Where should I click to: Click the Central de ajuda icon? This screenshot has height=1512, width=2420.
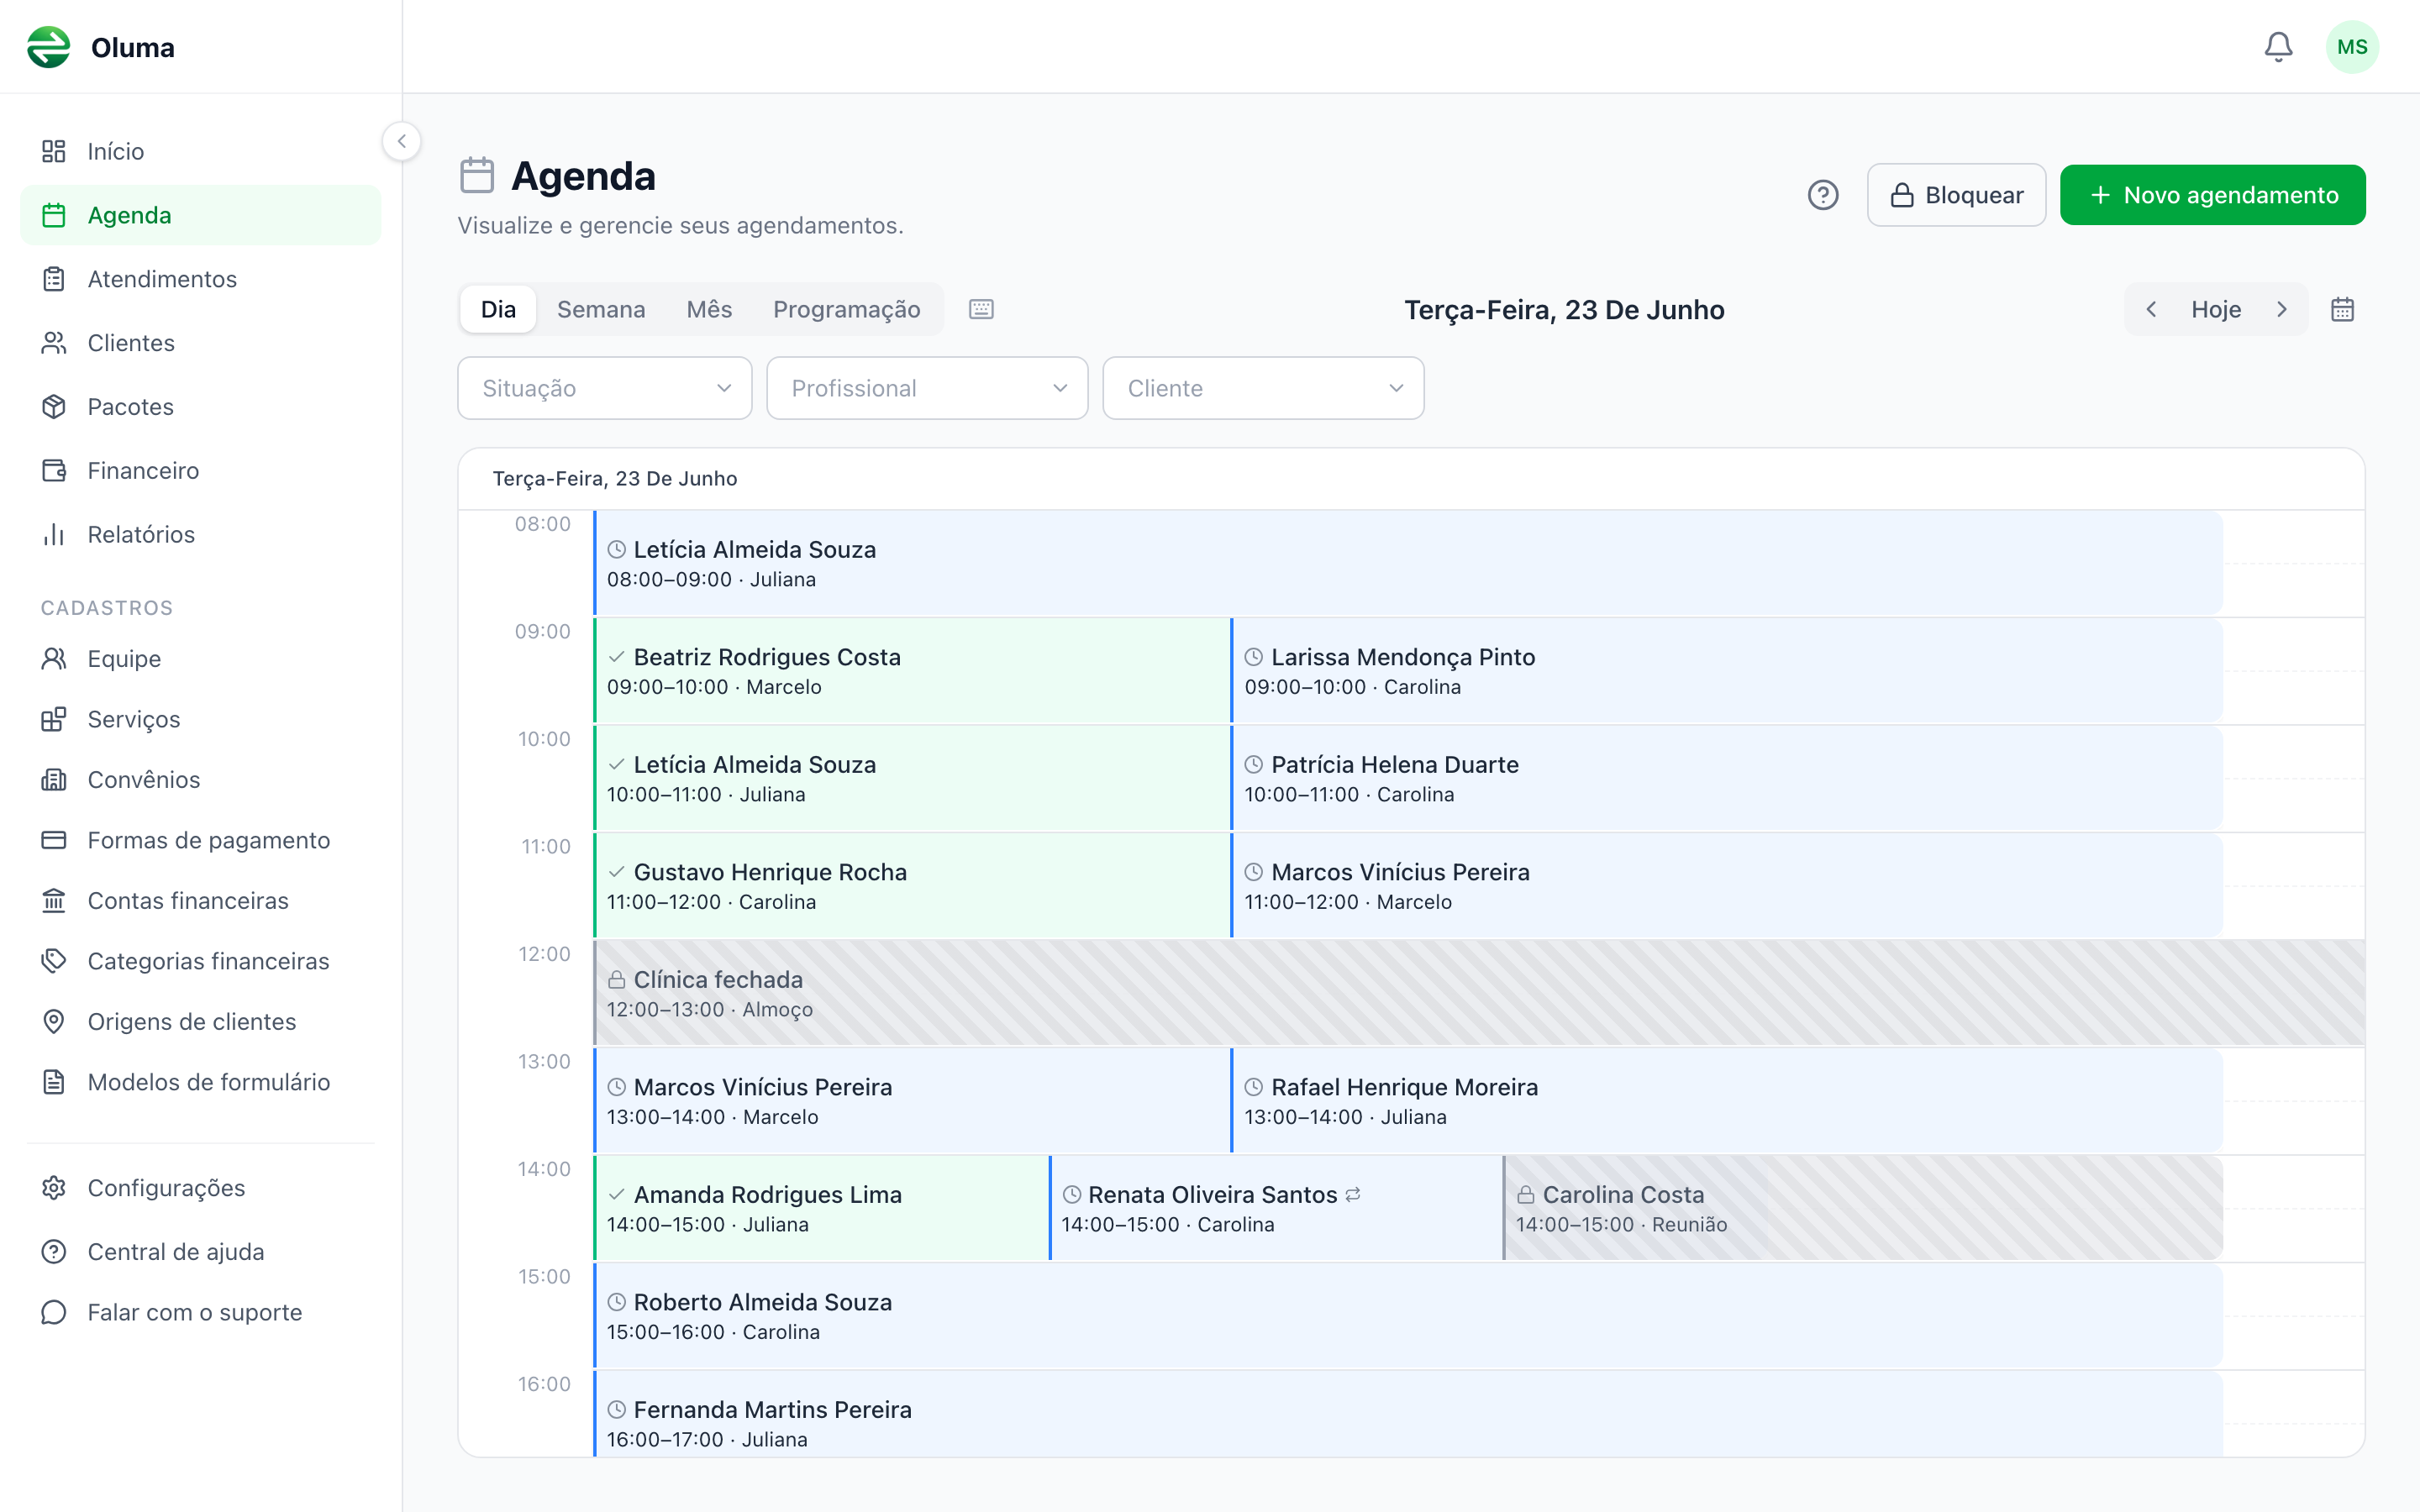click(x=54, y=1252)
